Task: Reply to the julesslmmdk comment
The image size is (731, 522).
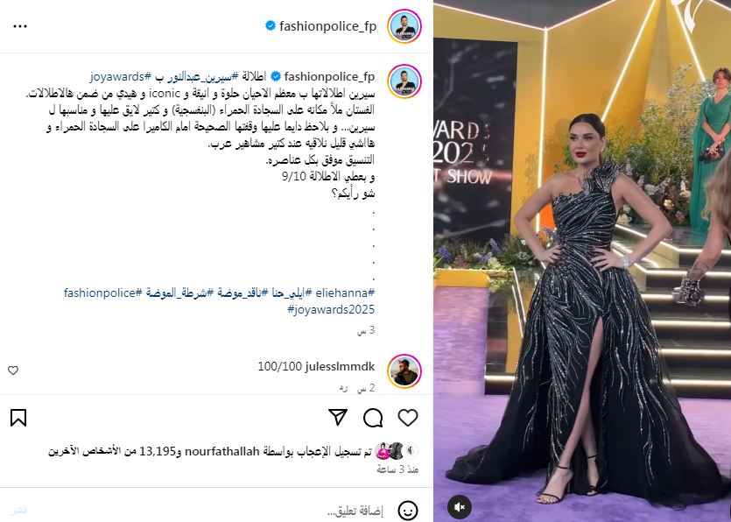Action: pos(343,388)
